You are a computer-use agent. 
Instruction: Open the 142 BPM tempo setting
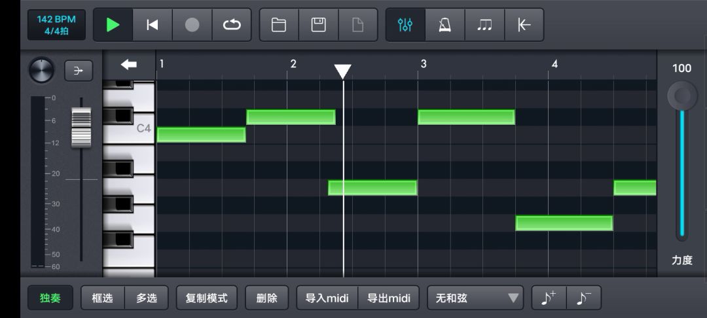[x=56, y=25]
